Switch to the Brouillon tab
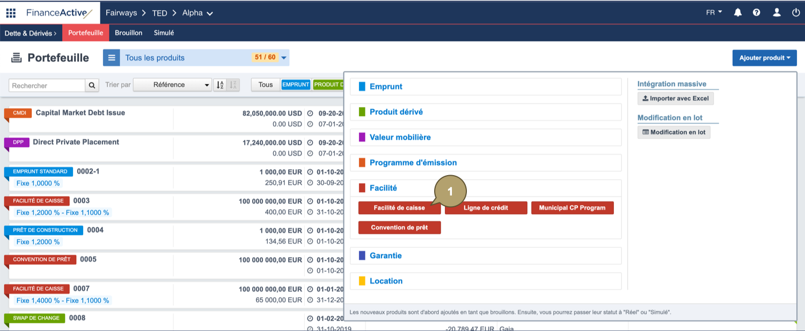This screenshot has width=805, height=331. [128, 33]
